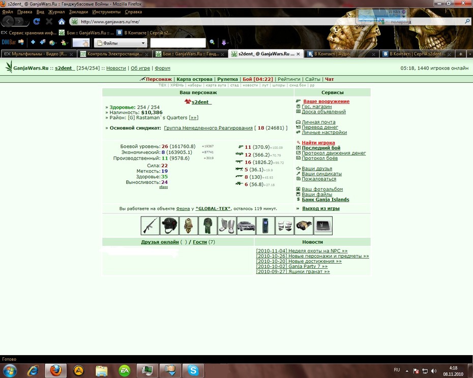
Task: Open the Рулетка link
Action: [227, 79]
